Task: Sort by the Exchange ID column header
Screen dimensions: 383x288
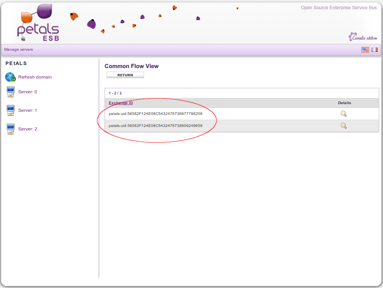Action: (x=121, y=103)
